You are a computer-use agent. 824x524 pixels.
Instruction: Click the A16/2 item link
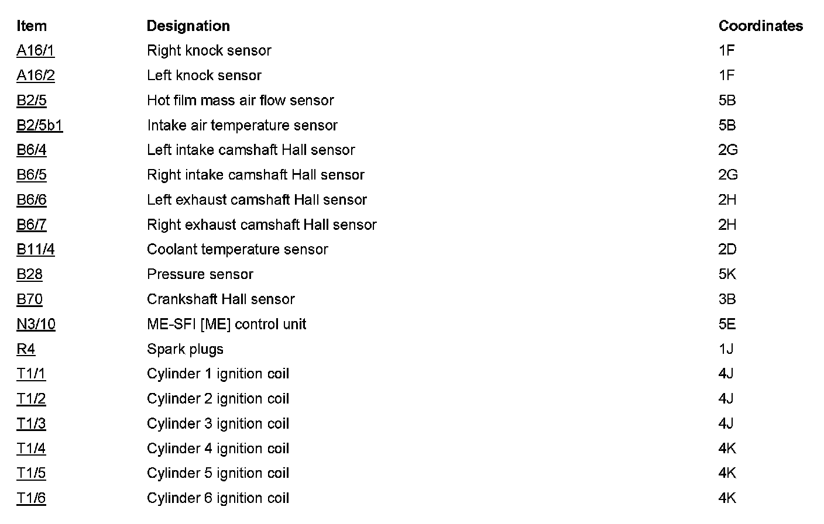coord(35,75)
